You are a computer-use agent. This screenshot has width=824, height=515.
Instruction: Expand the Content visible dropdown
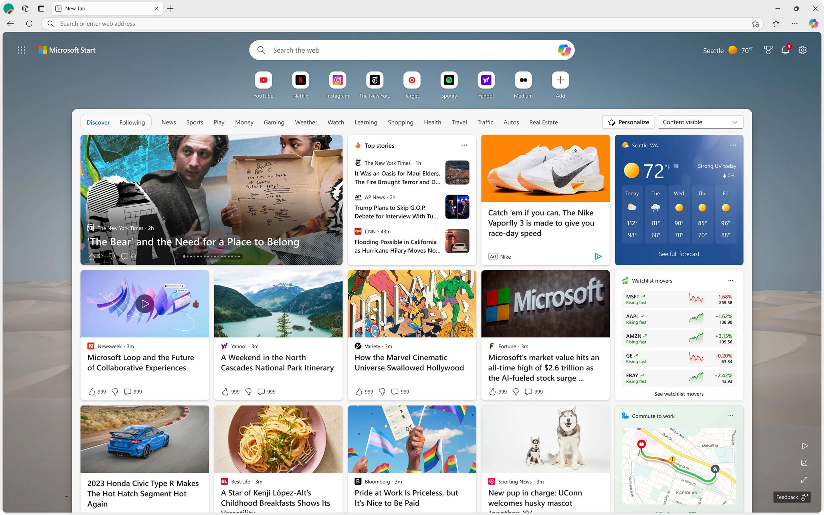coord(700,122)
